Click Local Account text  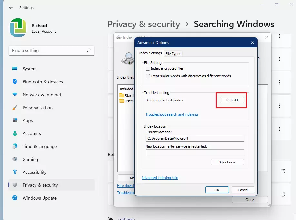pos(44,31)
